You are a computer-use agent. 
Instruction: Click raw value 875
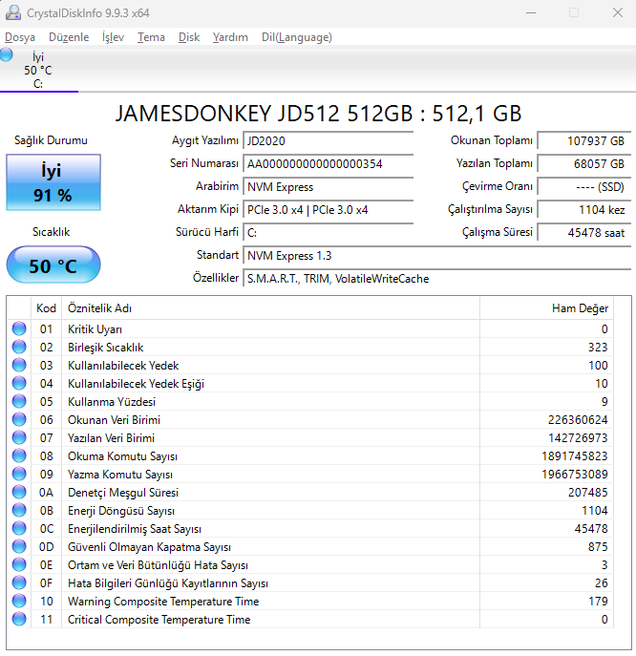point(598,547)
